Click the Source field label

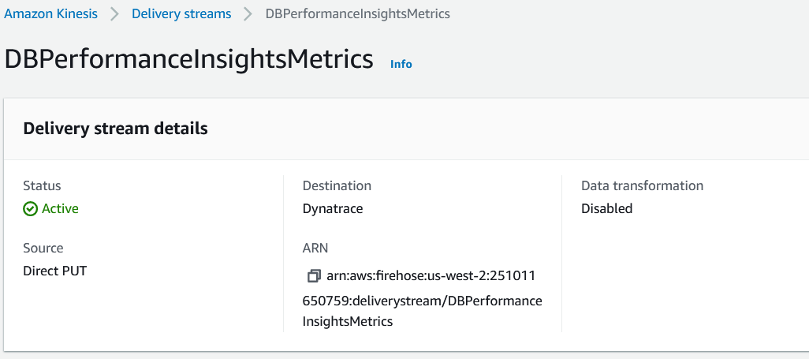click(43, 248)
